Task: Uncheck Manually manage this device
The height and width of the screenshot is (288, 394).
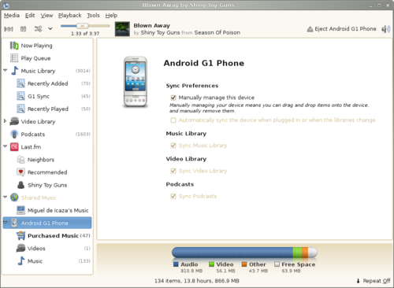Action: [x=173, y=98]
